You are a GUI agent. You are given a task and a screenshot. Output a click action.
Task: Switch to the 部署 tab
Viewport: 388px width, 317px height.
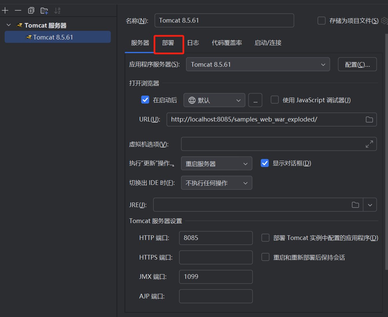tap(168, 43)
